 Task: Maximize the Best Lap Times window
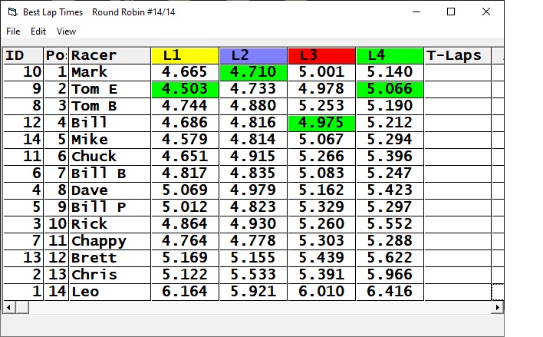451,12
